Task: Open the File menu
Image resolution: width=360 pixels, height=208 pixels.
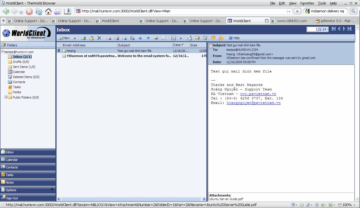Action: point(273,3)
